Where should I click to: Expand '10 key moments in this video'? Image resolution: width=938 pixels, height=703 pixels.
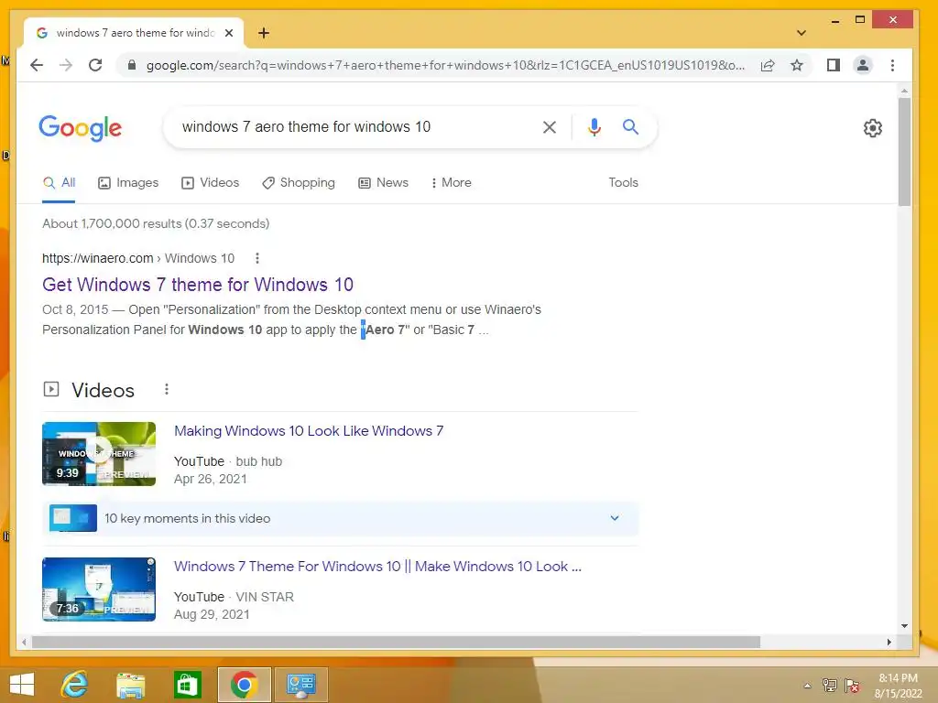tap(340, 518)
